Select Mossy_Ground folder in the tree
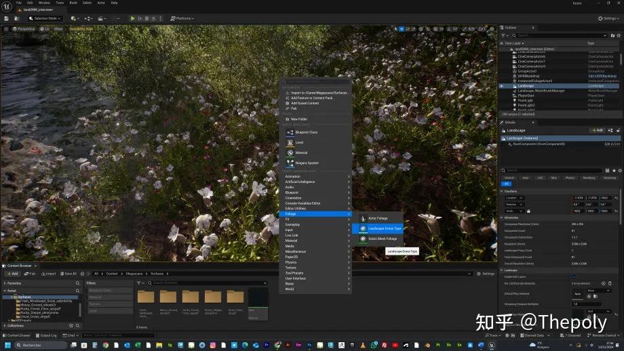The width and height of the screenshot is (624, 351). tap(38, 305)
